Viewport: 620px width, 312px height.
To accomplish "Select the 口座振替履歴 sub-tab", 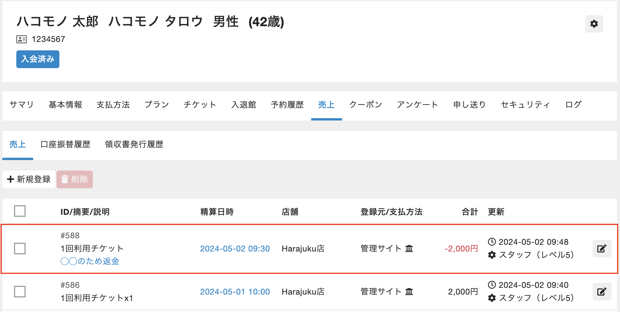I will coord(65,144).
